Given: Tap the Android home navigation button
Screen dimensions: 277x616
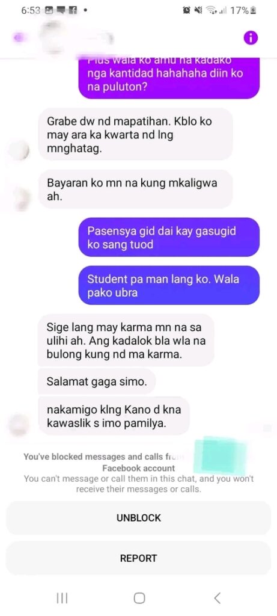Looking at the screenshot, I should [x=139, y=598].
